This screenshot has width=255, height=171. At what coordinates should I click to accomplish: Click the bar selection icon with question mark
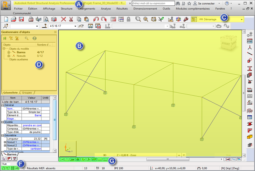pos(44,26)
